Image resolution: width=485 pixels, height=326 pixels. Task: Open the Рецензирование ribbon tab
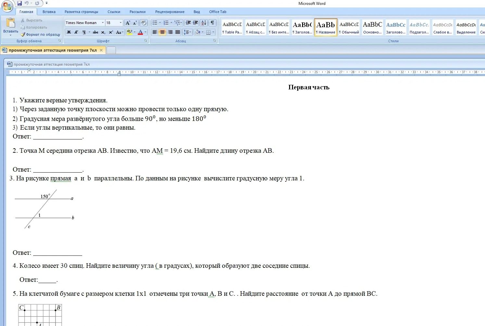pyautogui.click(x=170, y=12)
